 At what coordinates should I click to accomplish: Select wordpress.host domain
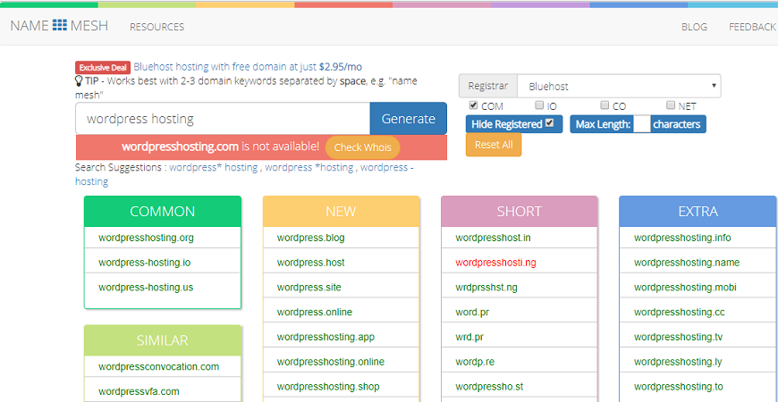pyautogui.click(x=310, y=263)
